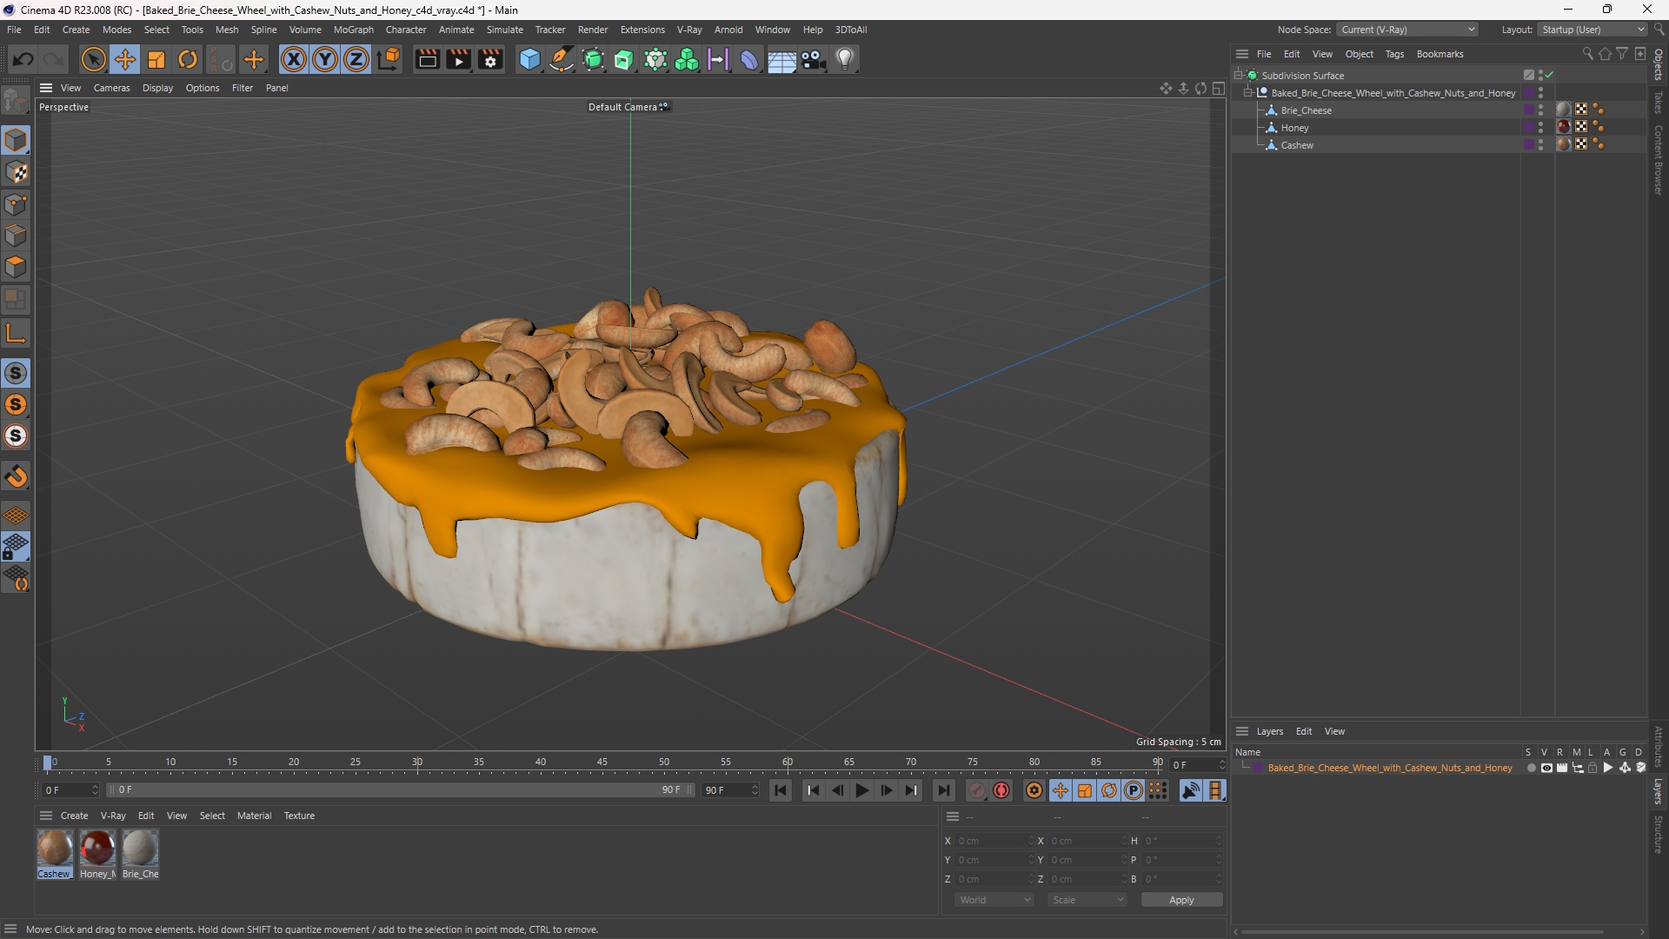1669x939 pixels.
Task: Play the animation forward
Action: (x=861, y=790)
